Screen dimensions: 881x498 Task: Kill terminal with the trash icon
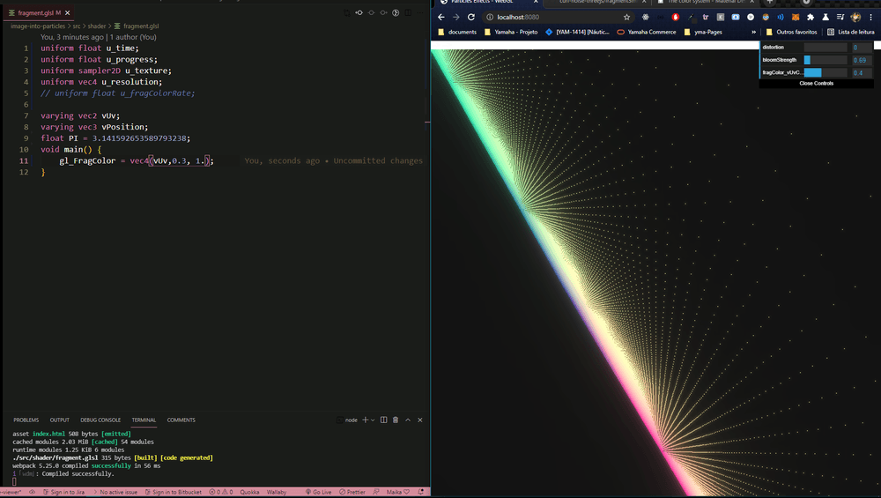coord(396,420)
